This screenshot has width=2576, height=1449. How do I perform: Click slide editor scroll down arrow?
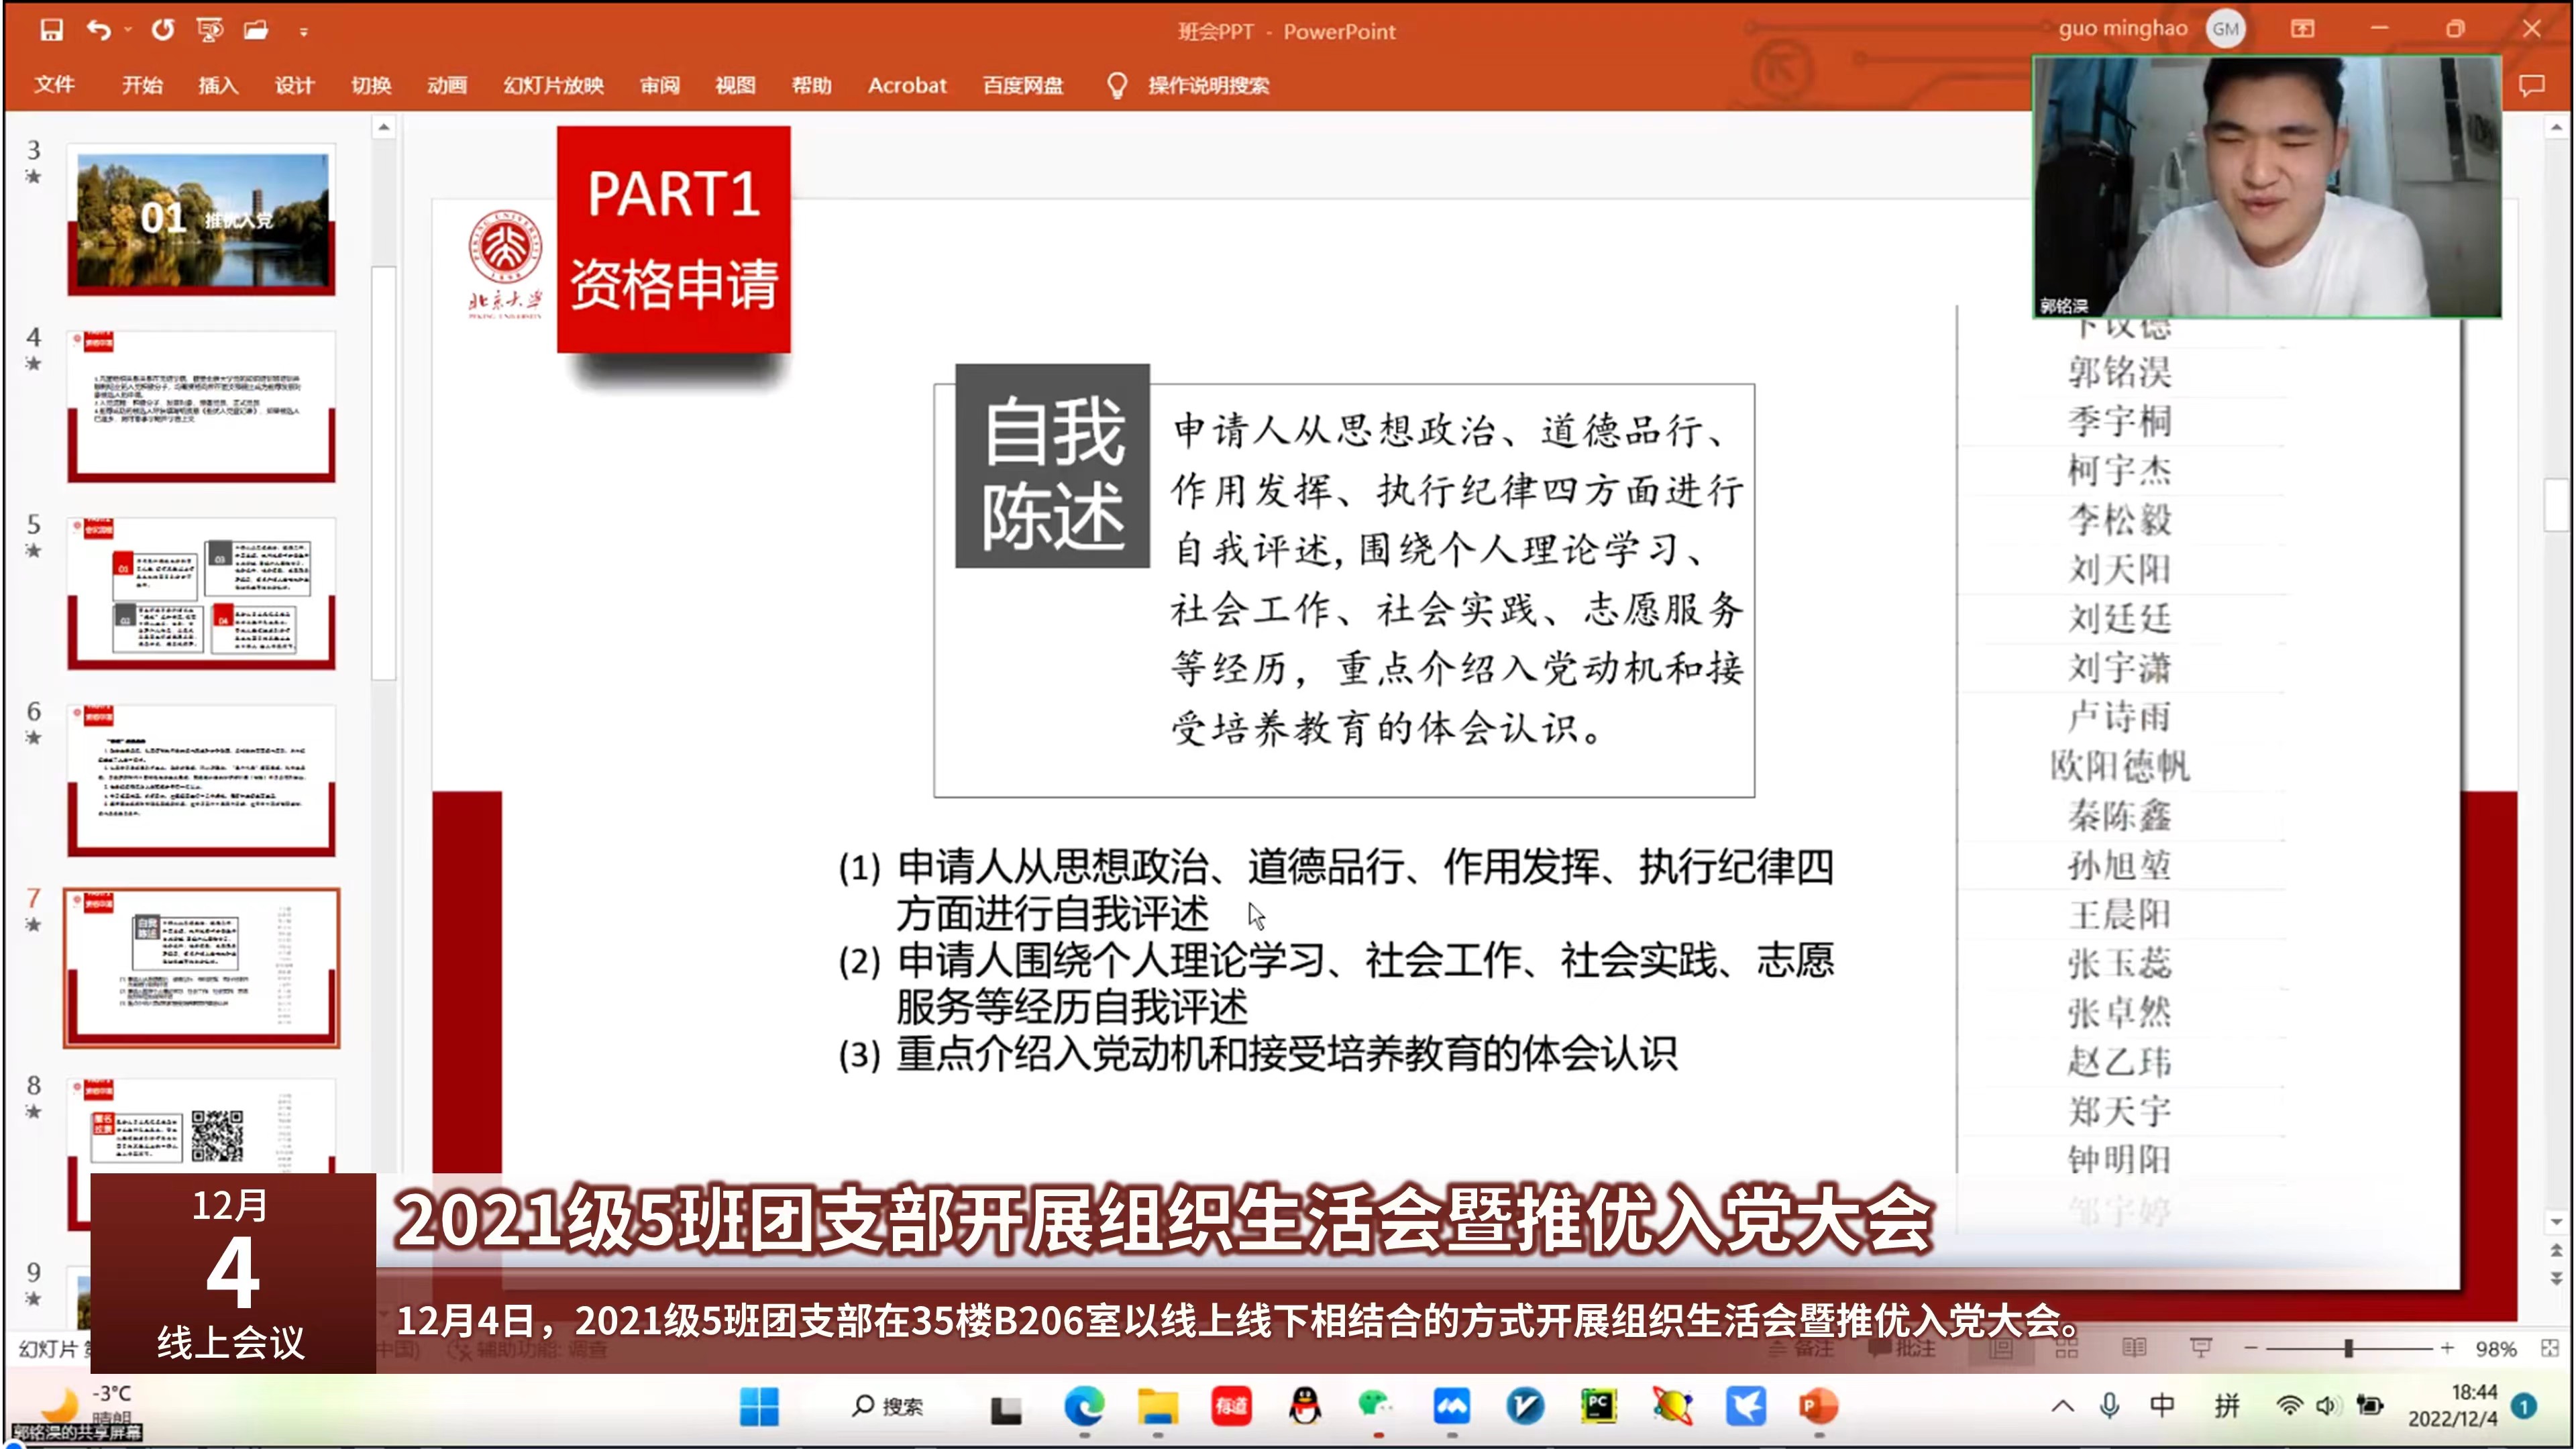pyautogui.click(x=2556, y=1222)
